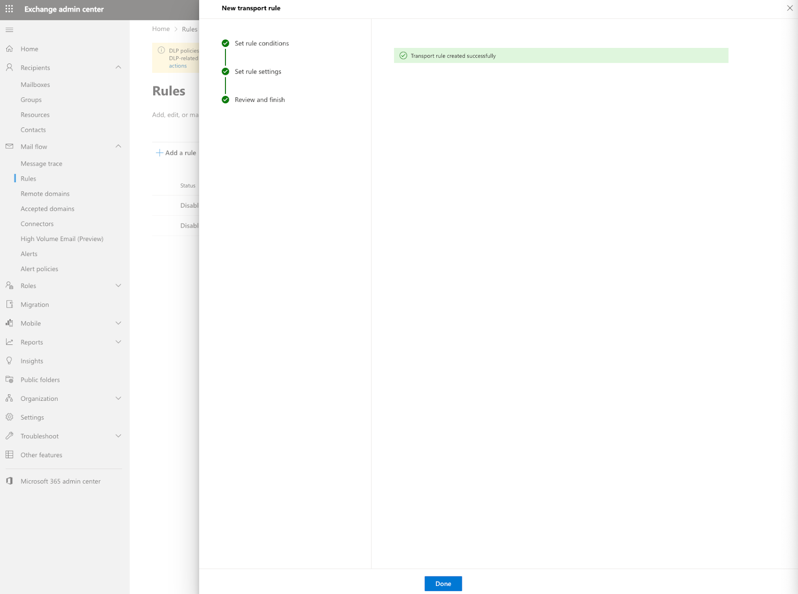Click the Migration icon in sidebar
798x594 pixels.
pyautogui.click(x=9, y=304)
